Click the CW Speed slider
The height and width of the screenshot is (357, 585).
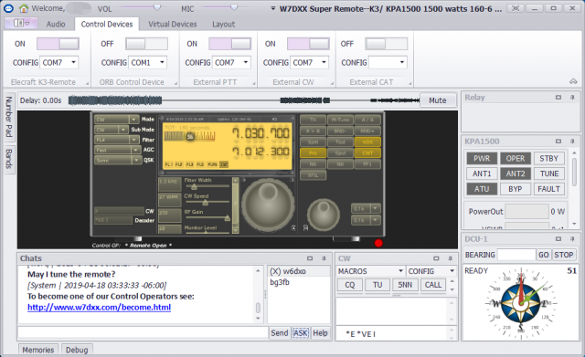[207, 202]
